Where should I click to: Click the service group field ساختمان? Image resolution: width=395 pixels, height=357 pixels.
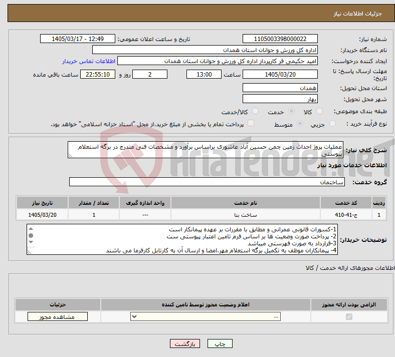click(207, 182)
